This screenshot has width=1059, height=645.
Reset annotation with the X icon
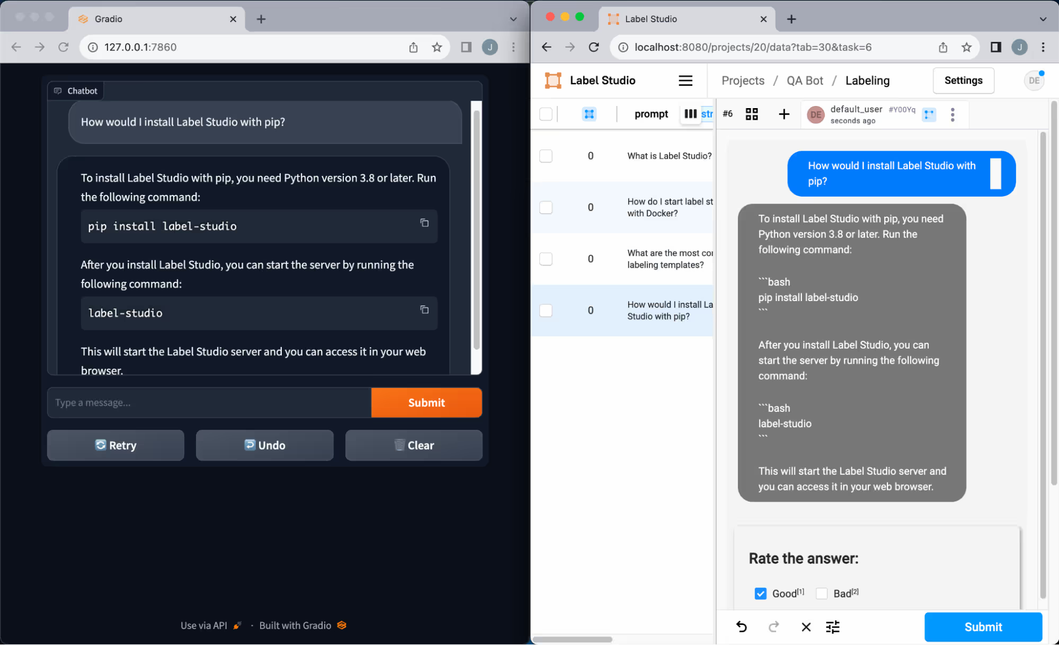tap(806, 627)
